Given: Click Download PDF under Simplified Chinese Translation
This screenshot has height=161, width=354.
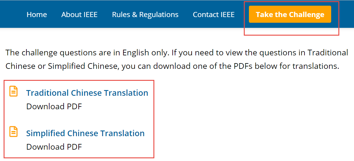Looking at the screenshot, I should [54, 147].
